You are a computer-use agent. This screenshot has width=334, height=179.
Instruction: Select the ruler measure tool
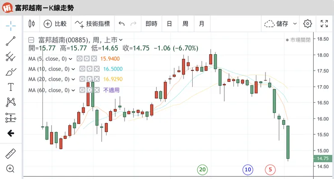click(11, 154)
